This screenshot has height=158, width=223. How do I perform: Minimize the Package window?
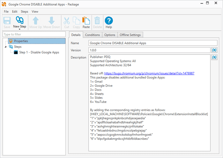202,4
